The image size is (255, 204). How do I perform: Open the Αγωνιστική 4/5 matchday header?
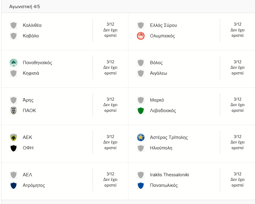[x=25, y=7]
